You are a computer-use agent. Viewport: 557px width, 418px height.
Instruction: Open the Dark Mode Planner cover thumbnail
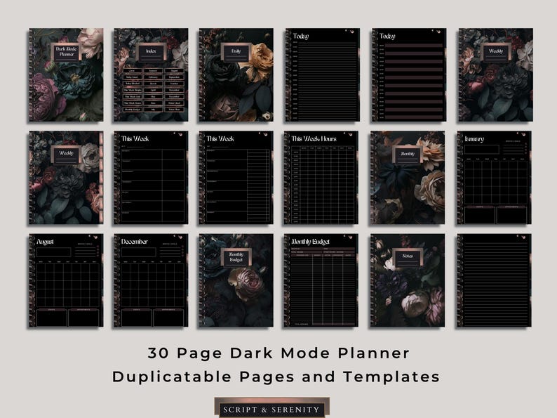tap(66, 74)
